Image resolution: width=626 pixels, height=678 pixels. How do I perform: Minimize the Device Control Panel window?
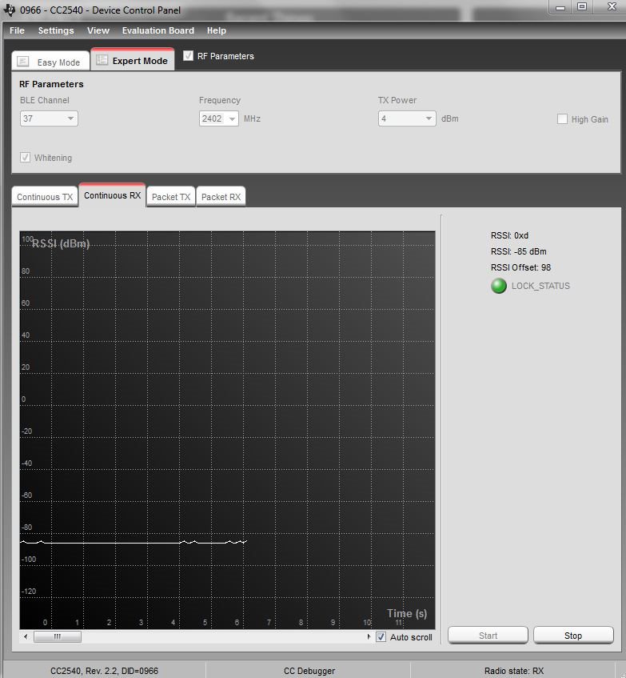(x=560, y=7)
